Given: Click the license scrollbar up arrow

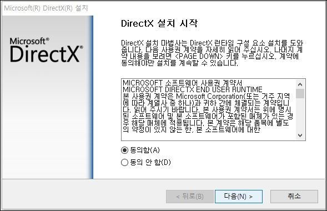Looking at the screenshot, I should click(300, 84).
